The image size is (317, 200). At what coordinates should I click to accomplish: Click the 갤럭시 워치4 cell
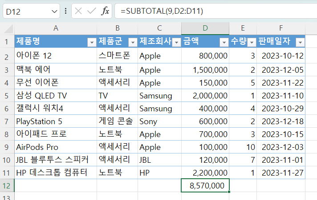click(x=56, y=109)
